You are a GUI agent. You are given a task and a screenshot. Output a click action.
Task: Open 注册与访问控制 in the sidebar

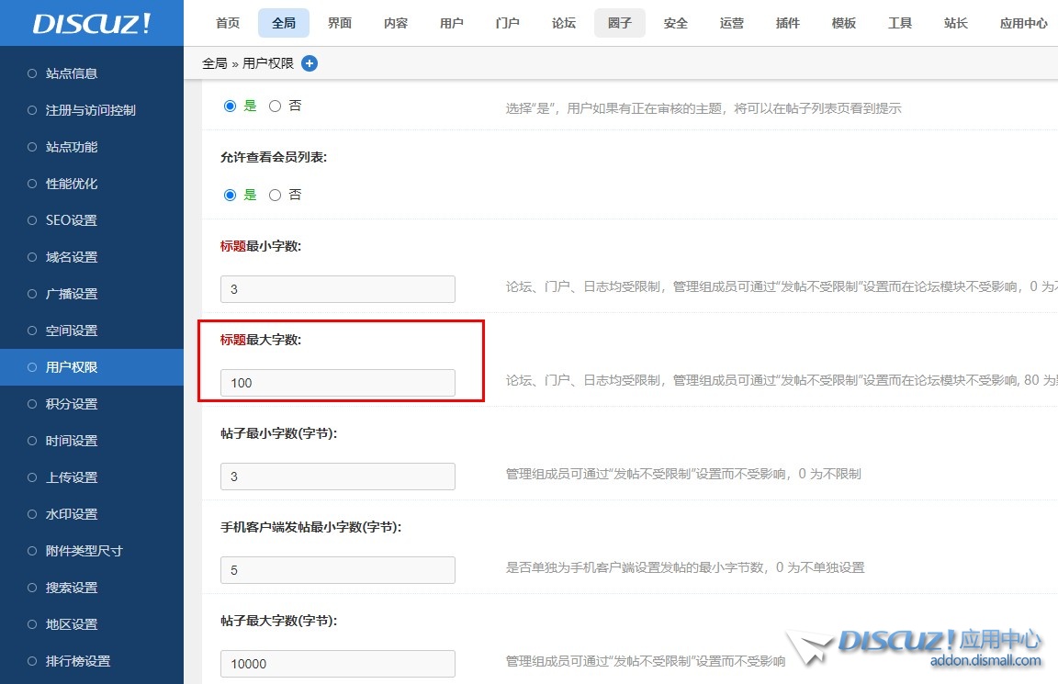click(x=91, y=110)
